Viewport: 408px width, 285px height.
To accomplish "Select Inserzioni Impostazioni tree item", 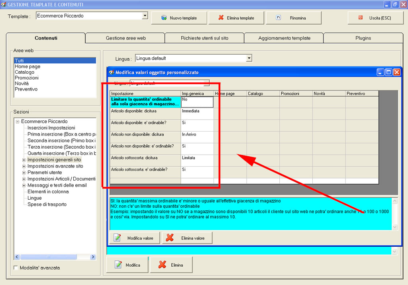I will click(51, 128).
